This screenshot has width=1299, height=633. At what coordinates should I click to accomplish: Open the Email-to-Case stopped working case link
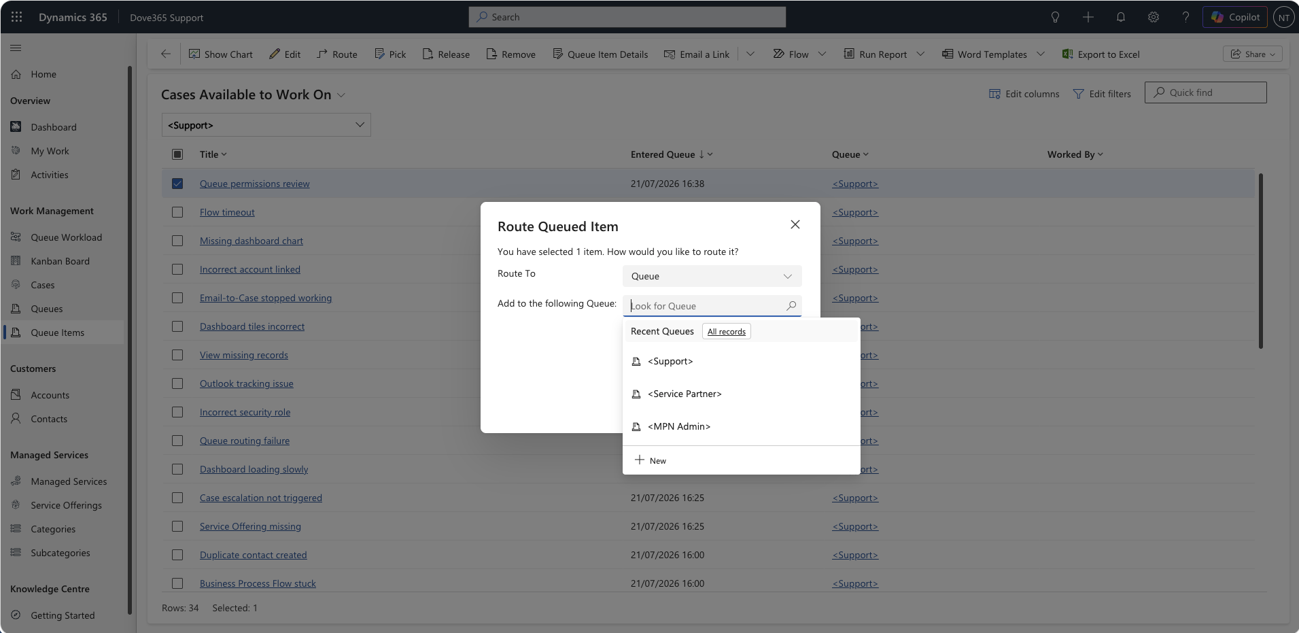[x=266, y=298]
